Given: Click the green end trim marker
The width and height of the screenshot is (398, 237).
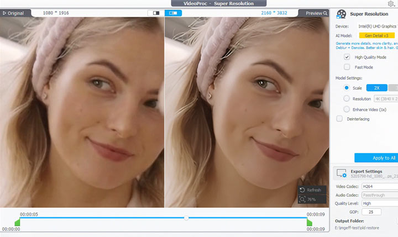Looking at the screenshot, I should coord(310,222).
